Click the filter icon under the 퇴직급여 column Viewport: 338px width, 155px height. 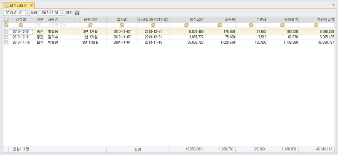pyautogui.click(x=186, y=25)
